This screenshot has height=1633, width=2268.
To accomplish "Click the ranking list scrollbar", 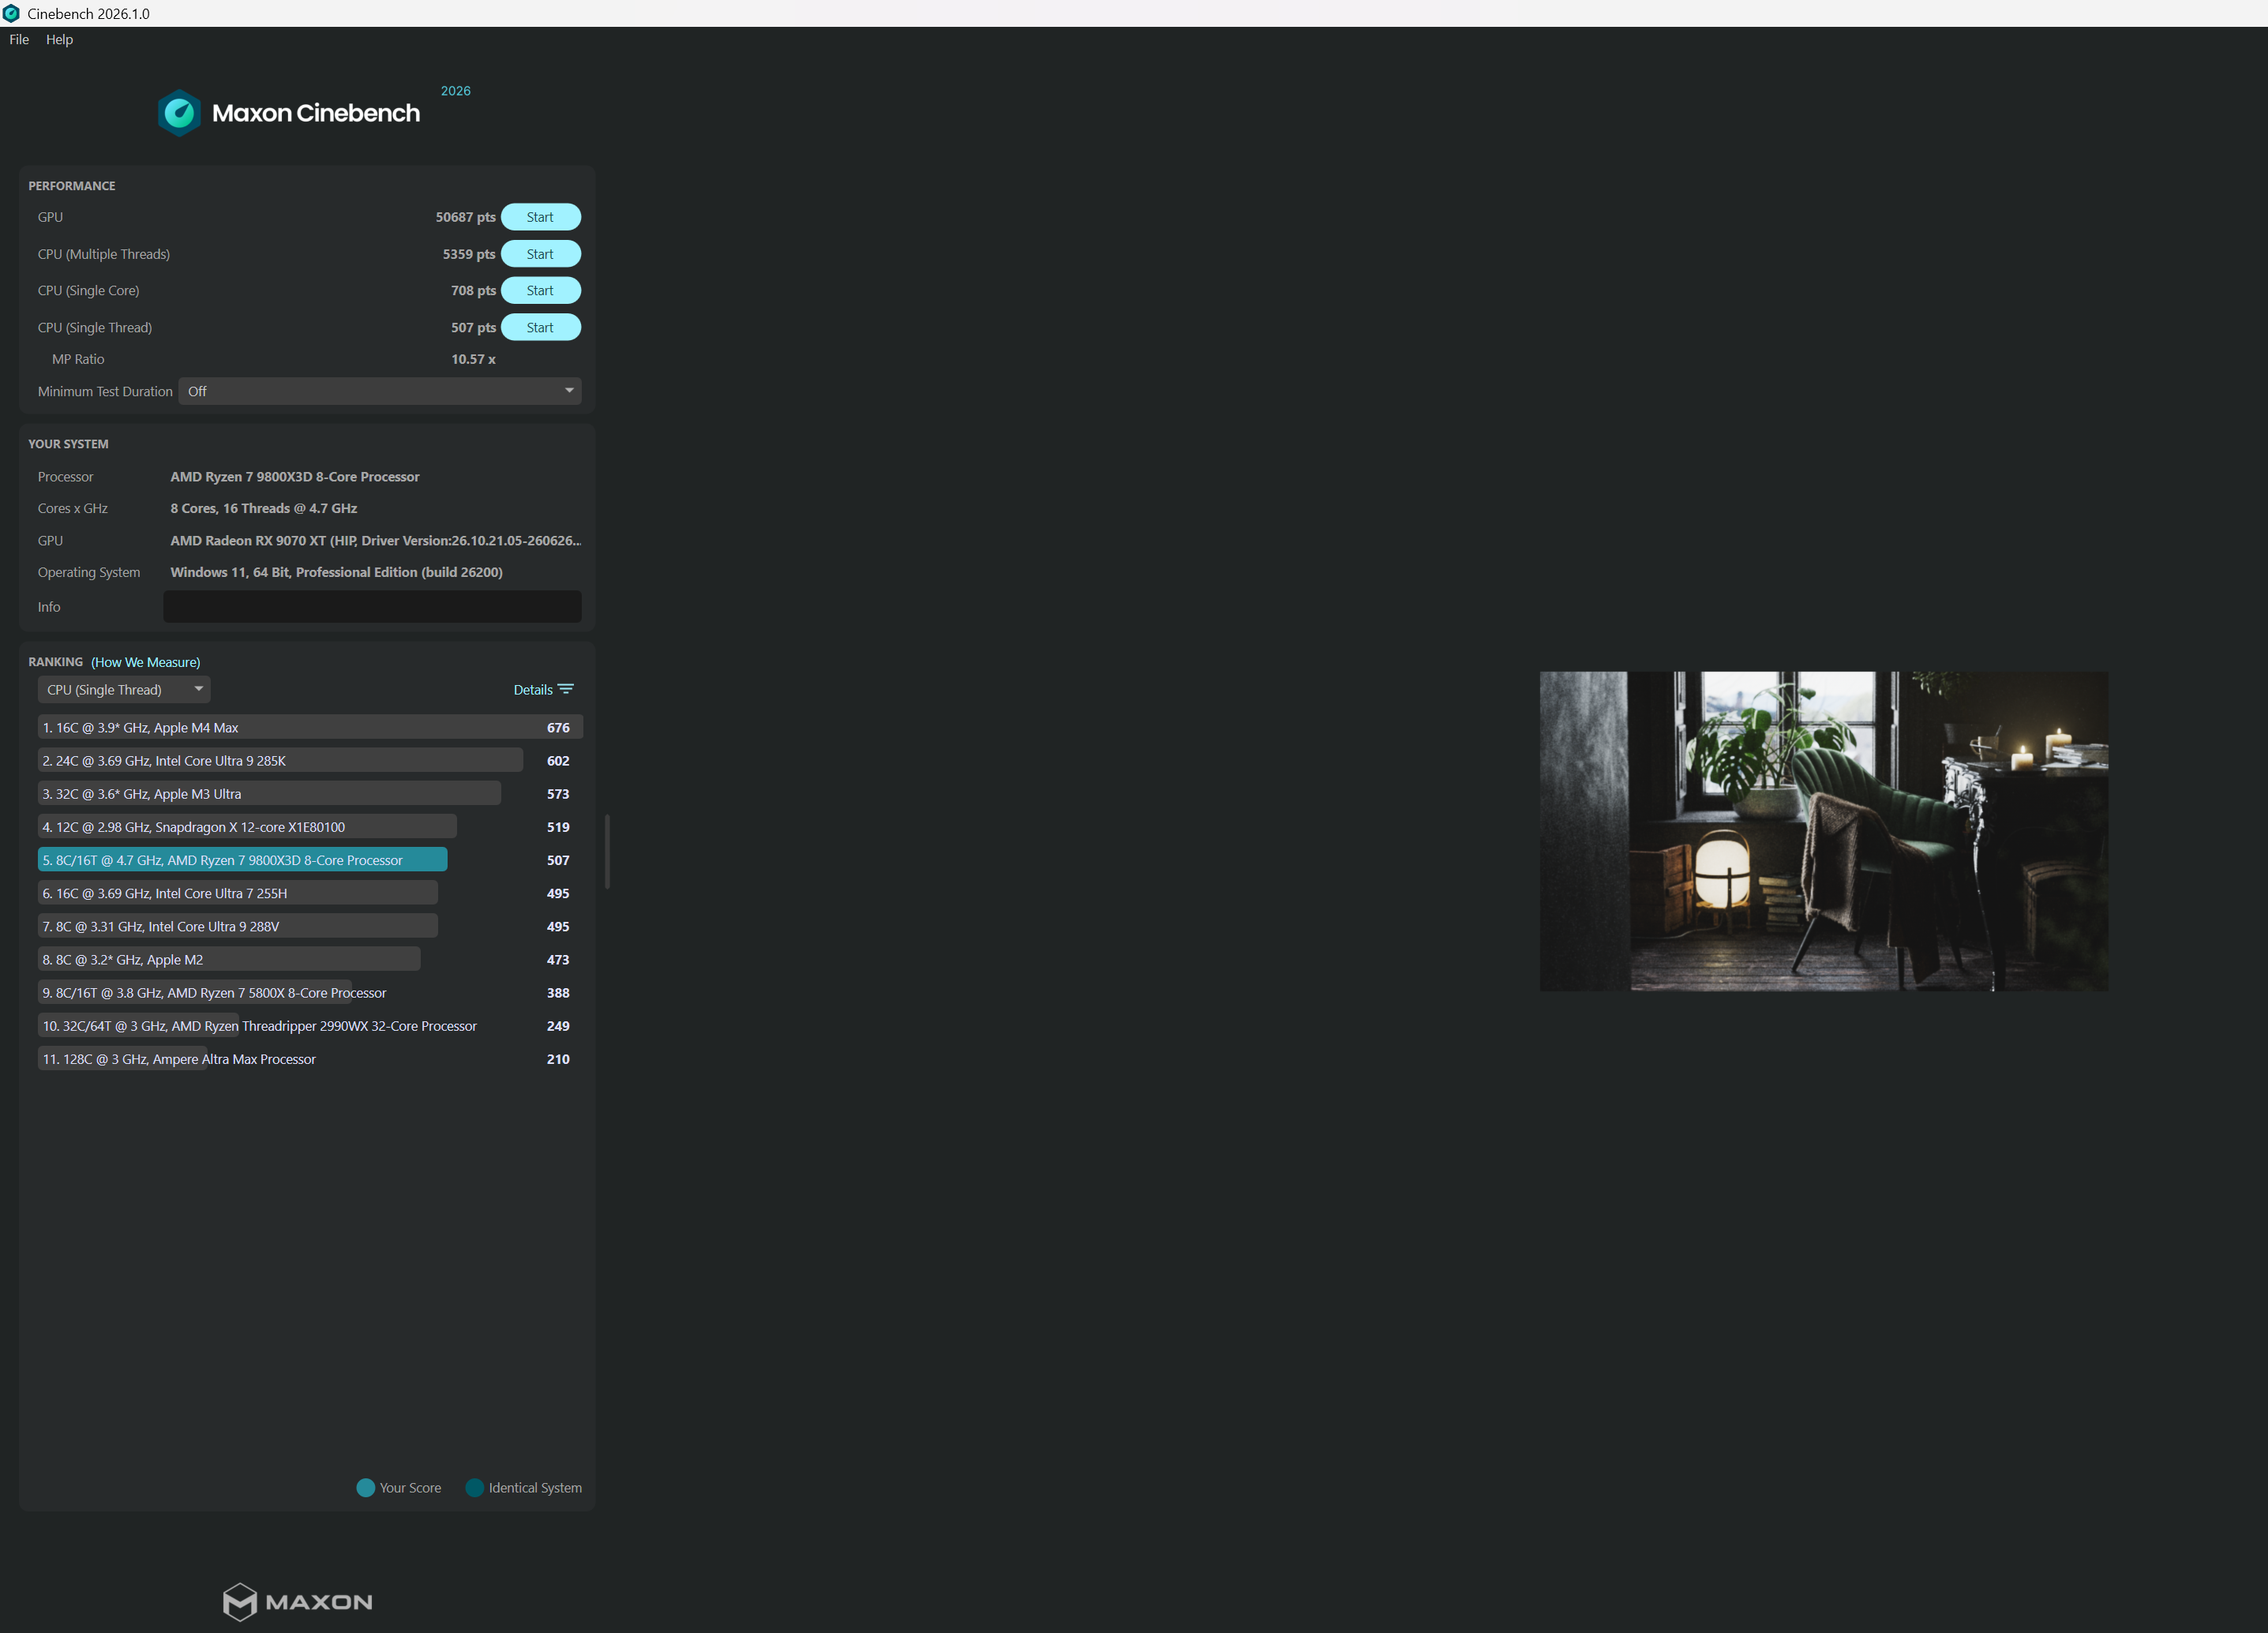I will [x=607, y=851].
